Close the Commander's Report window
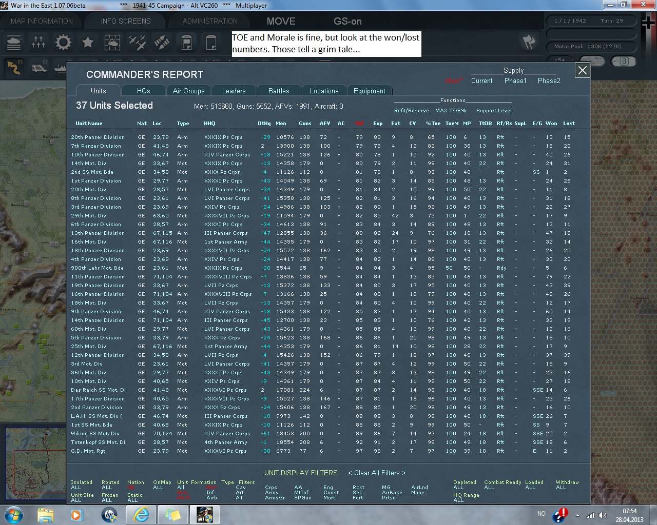Screen dimensions: 657x525 [582, 70]
